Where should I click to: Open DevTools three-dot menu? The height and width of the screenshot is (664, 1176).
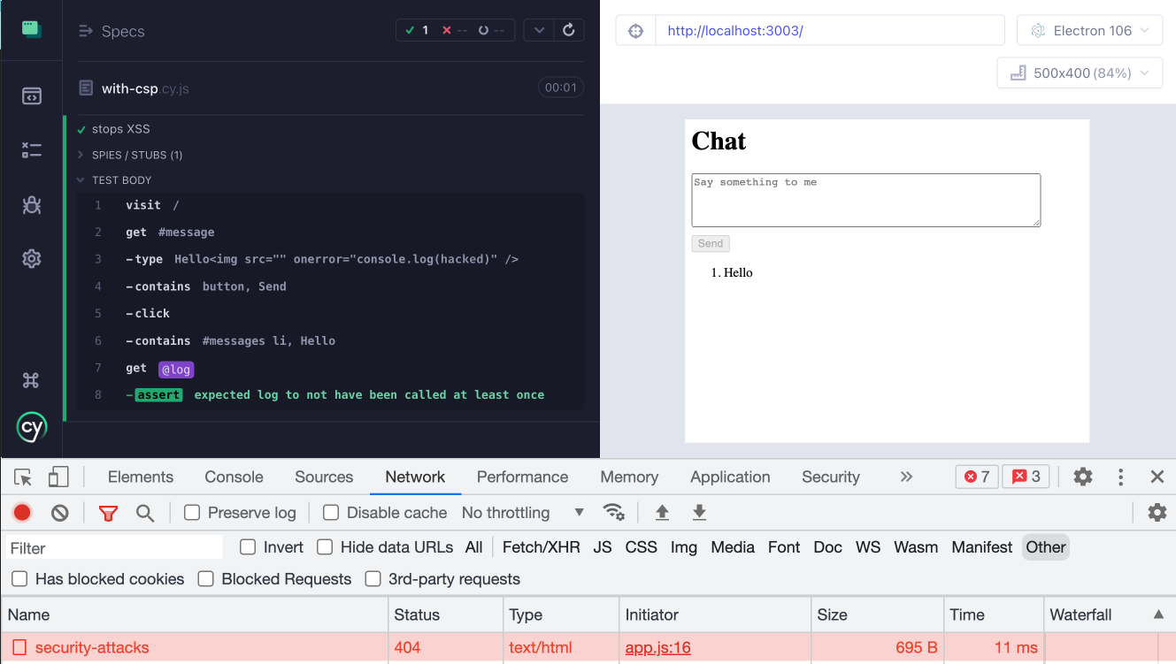(x=1120, y=477)
